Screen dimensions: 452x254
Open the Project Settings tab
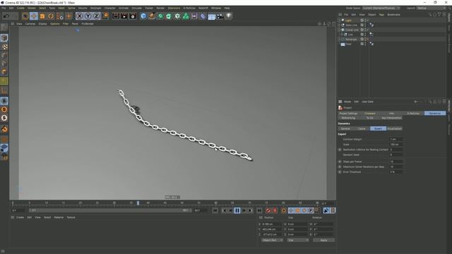point(348,113)
